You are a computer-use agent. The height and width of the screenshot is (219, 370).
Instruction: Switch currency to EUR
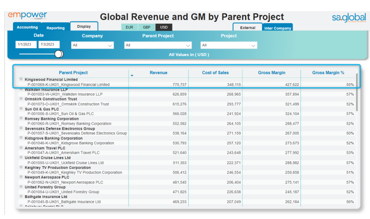[x=129, y=27]
